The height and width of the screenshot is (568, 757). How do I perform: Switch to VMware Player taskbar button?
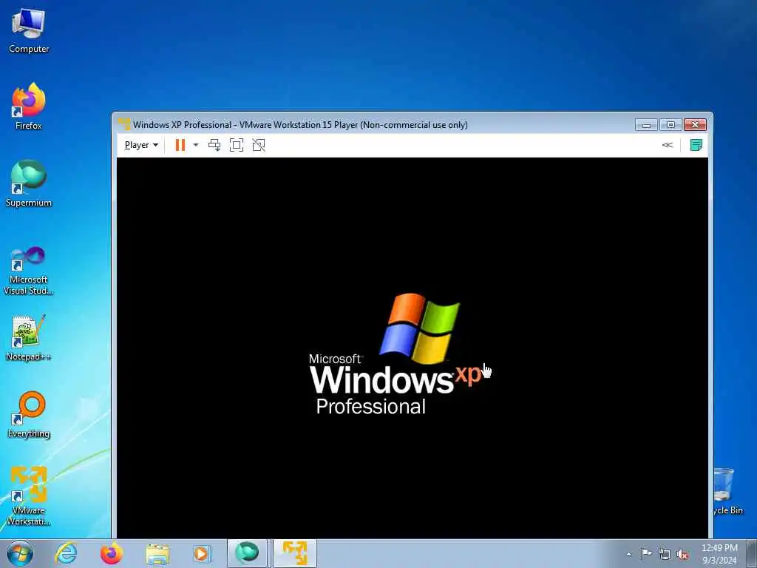coord(295,553)
